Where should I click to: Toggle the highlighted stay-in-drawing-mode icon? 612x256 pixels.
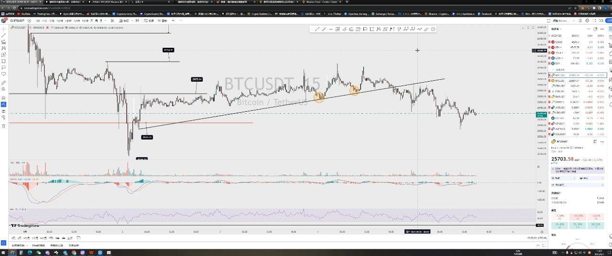[4, 104]
